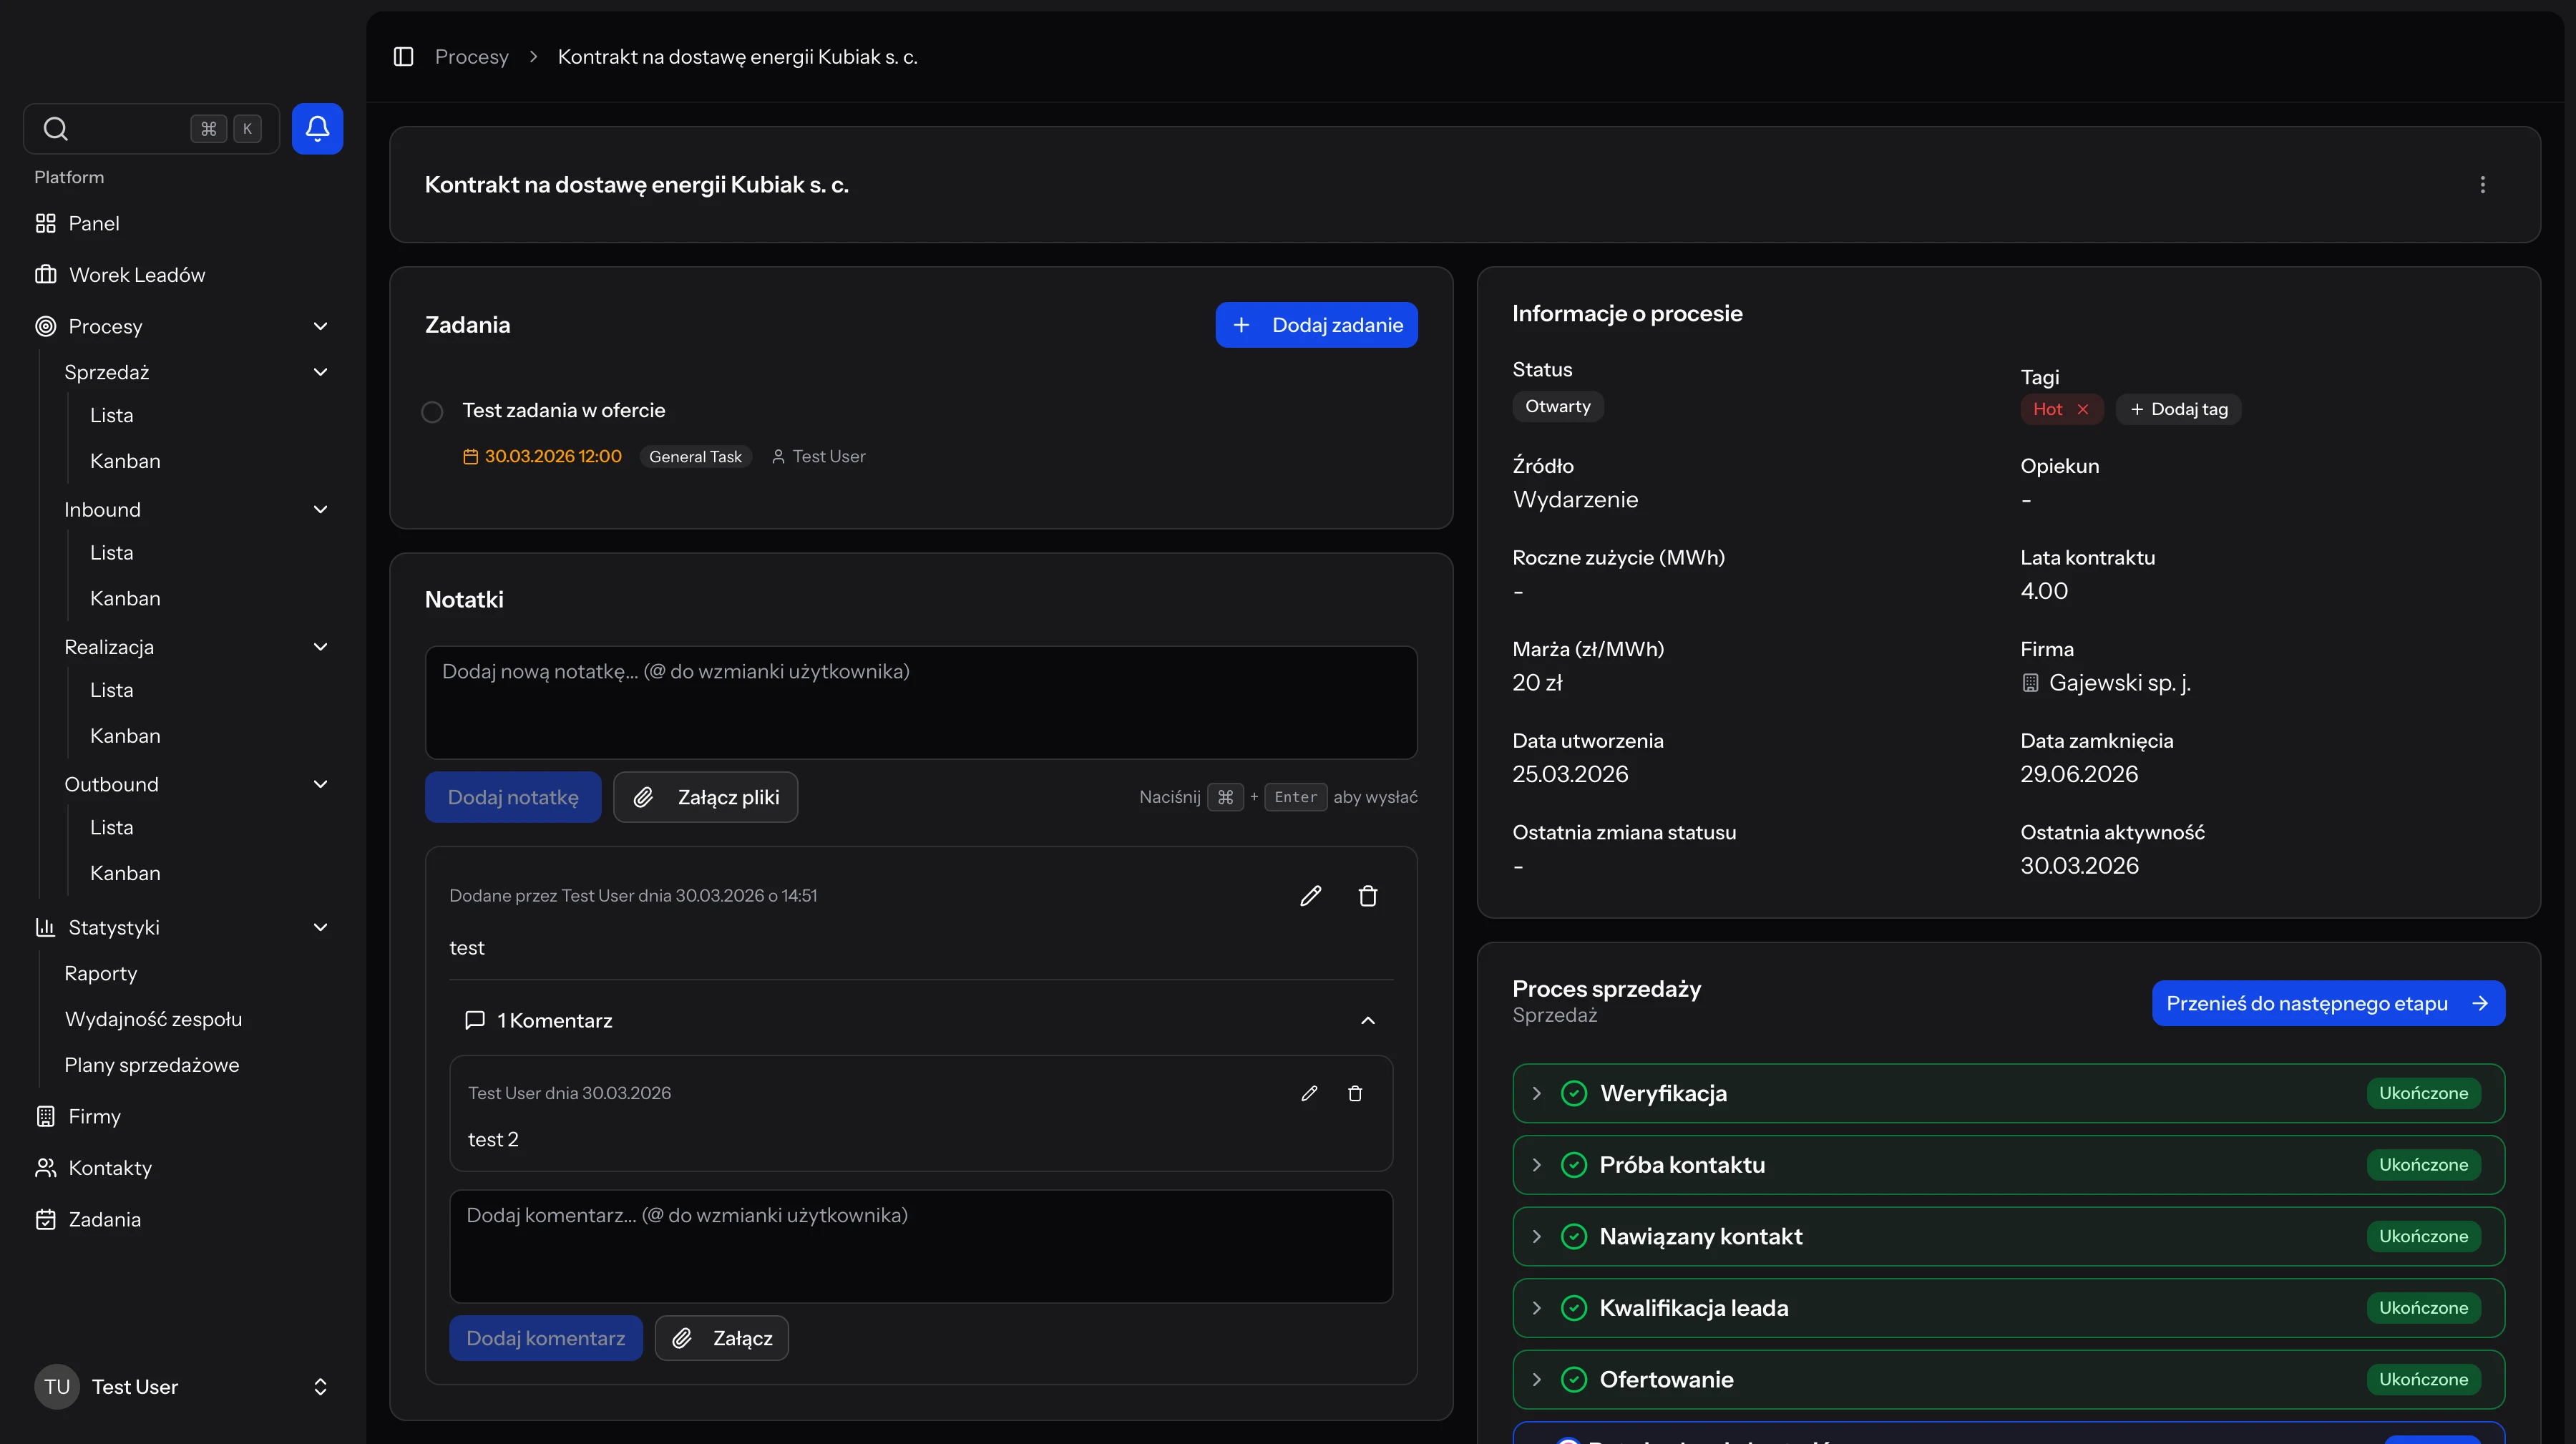Remove the Hot tag
This screenshot has height=1444, width=2576.
2082,409
